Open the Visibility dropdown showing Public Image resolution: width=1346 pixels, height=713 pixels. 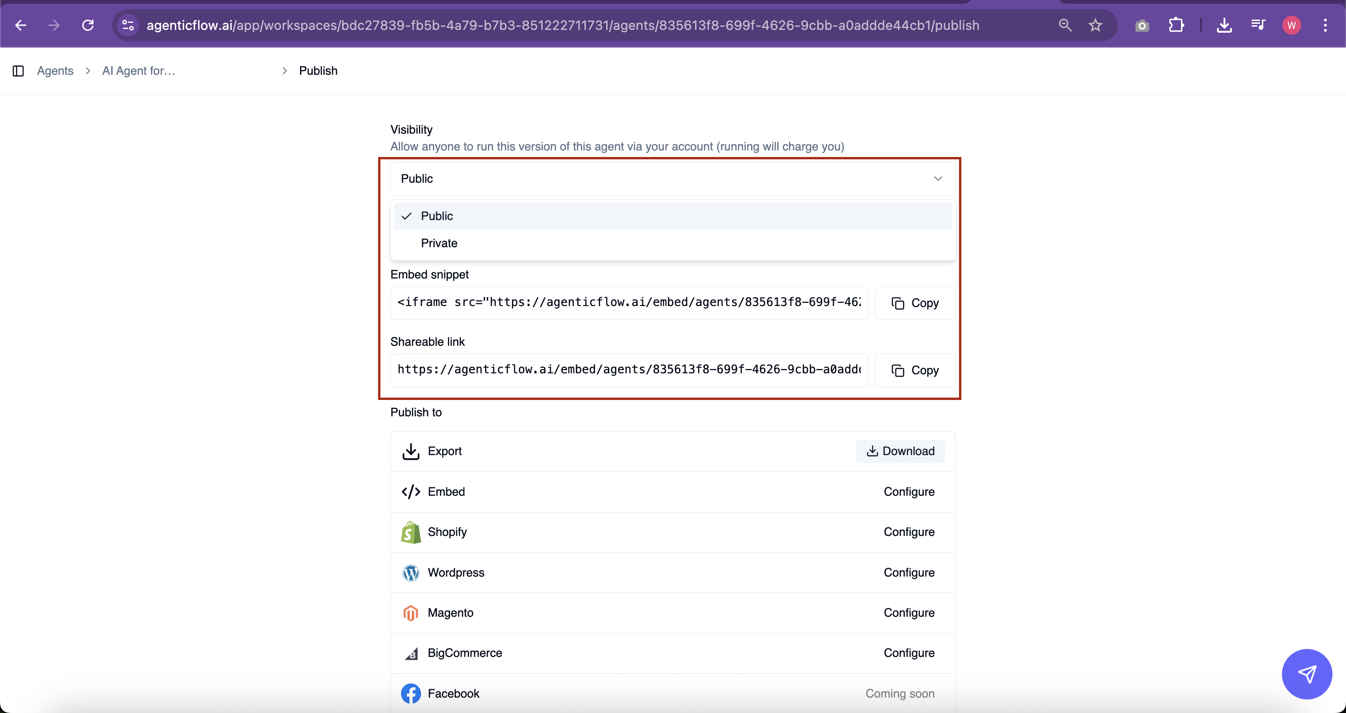[673, 178]
